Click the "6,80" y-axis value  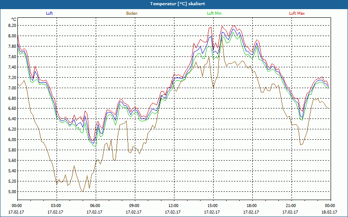(x=12, y=98)
